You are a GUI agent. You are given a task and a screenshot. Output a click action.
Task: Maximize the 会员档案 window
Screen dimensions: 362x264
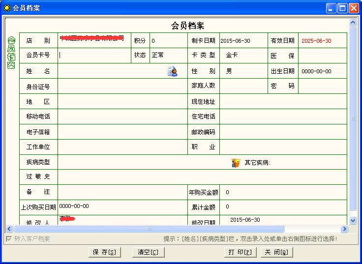pos(342,7)
